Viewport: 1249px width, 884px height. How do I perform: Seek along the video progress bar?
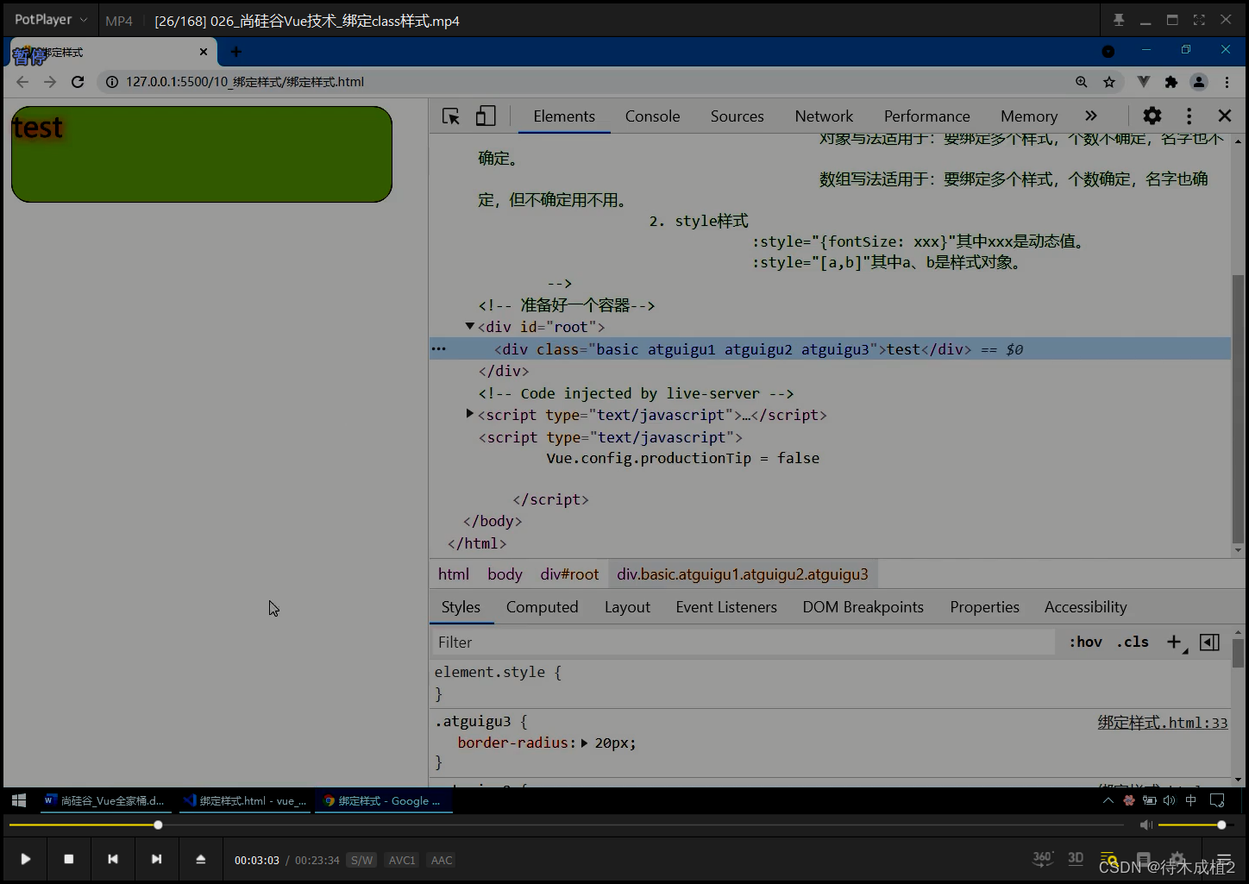pyautogui.click(x=565, y=825)
